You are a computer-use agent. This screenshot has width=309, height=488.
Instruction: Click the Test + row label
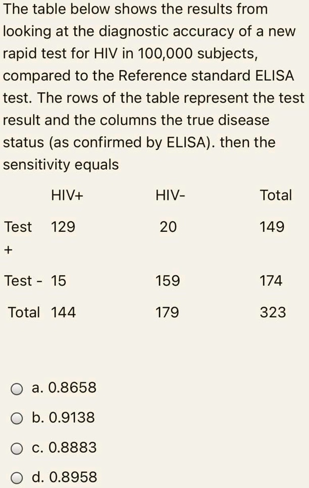pyautogui.click(x=18, y=237)
